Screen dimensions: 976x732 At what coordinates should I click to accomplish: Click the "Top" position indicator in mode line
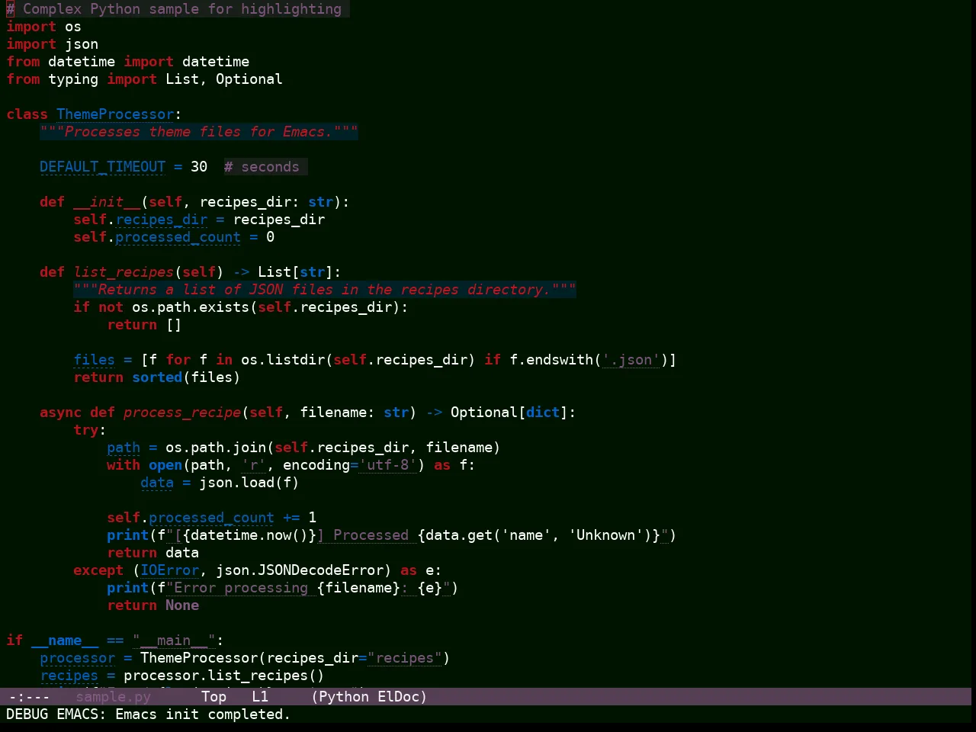213,696
